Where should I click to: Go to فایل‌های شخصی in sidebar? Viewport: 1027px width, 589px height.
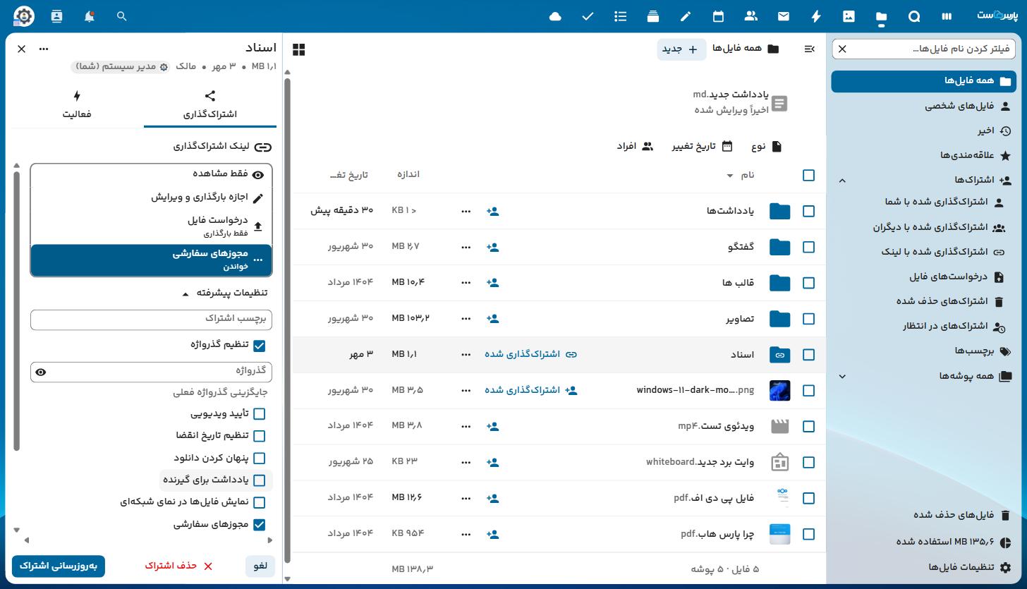(924, 107)
